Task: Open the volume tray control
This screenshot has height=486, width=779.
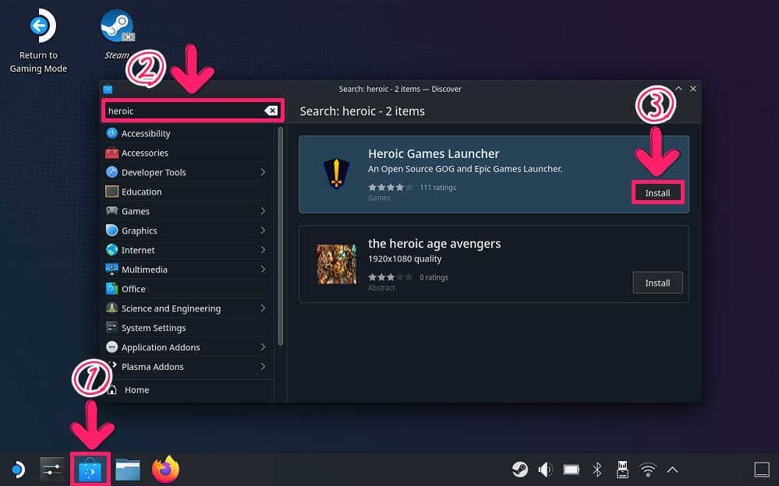Action: pyautogui.click(x=546, y=469)
